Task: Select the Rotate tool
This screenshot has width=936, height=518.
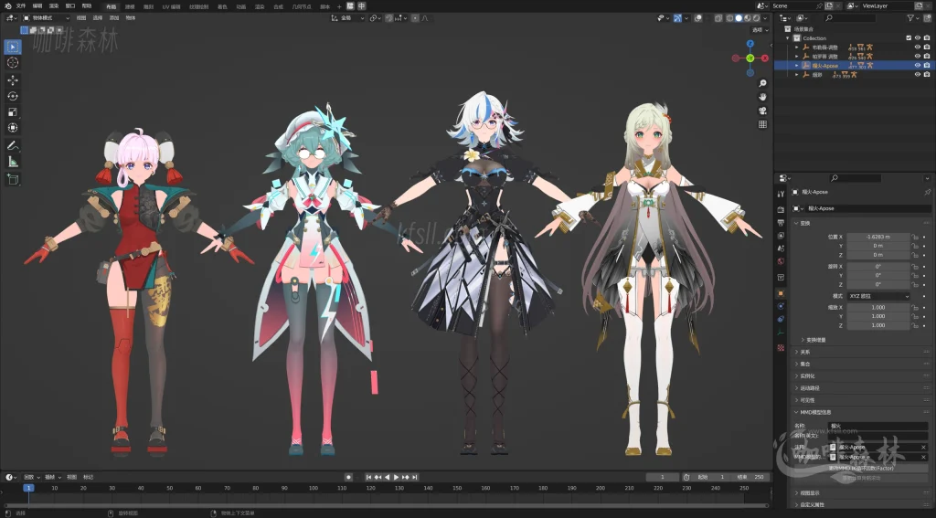Action: (13, 96)
